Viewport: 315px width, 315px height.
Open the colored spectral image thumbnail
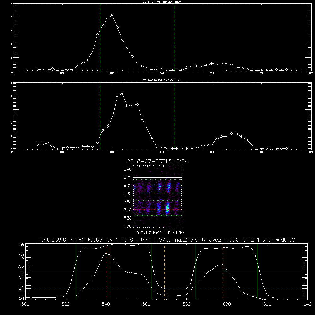[x=158, y=197]
